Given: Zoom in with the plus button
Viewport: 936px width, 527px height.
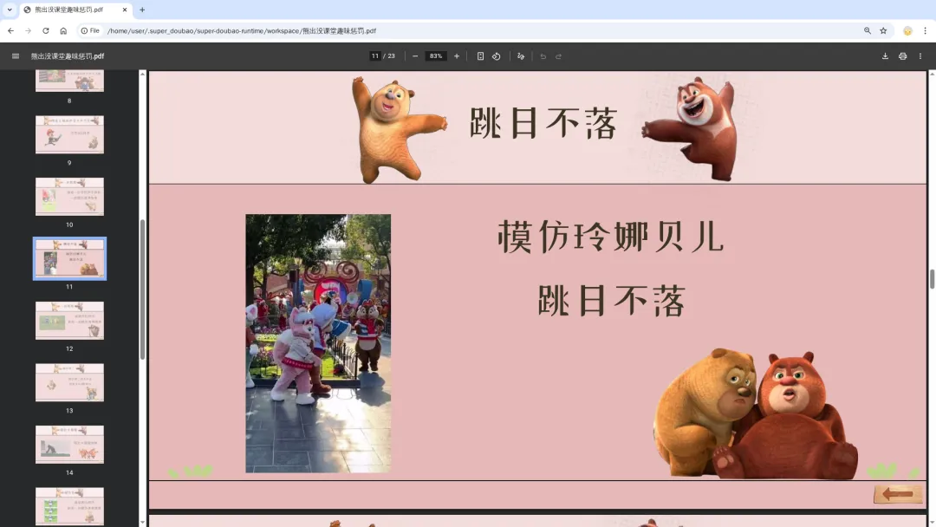Looking at the screenshot, I should pyautogui.click(x=457, y=56).
